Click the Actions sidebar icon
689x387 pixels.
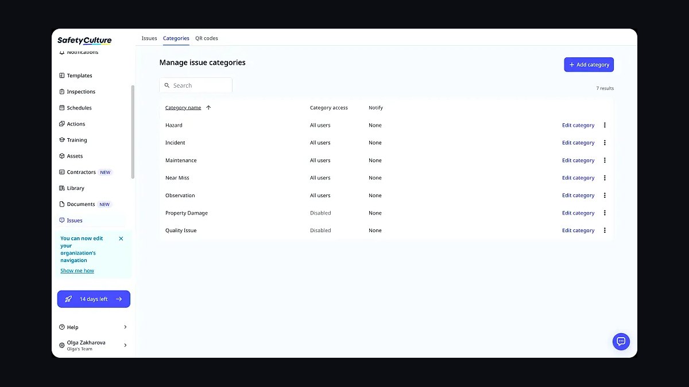tap(62, 124)
